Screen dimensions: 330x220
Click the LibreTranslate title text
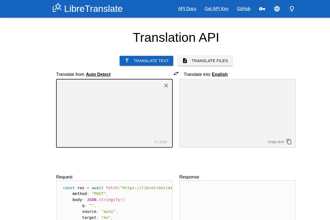(x=93, y=9)
